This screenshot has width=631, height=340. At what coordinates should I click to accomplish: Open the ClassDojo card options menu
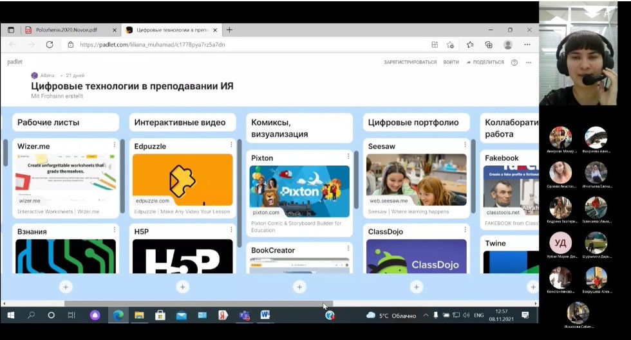[x=465, y=229]
